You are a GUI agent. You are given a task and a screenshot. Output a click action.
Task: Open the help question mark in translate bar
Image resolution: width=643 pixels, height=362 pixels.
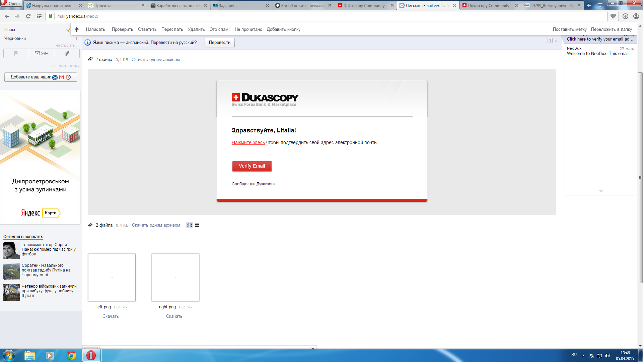pos(550,41)
